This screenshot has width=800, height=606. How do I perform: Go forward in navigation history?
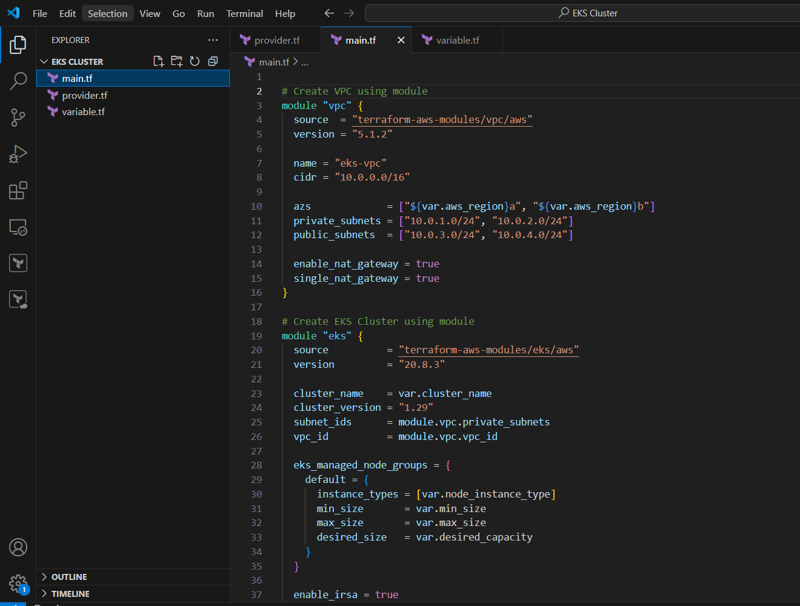coord(349,13)
